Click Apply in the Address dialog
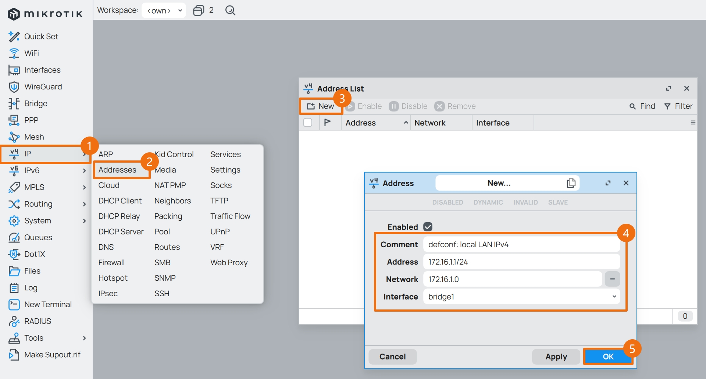 click(x=556, y=357)
